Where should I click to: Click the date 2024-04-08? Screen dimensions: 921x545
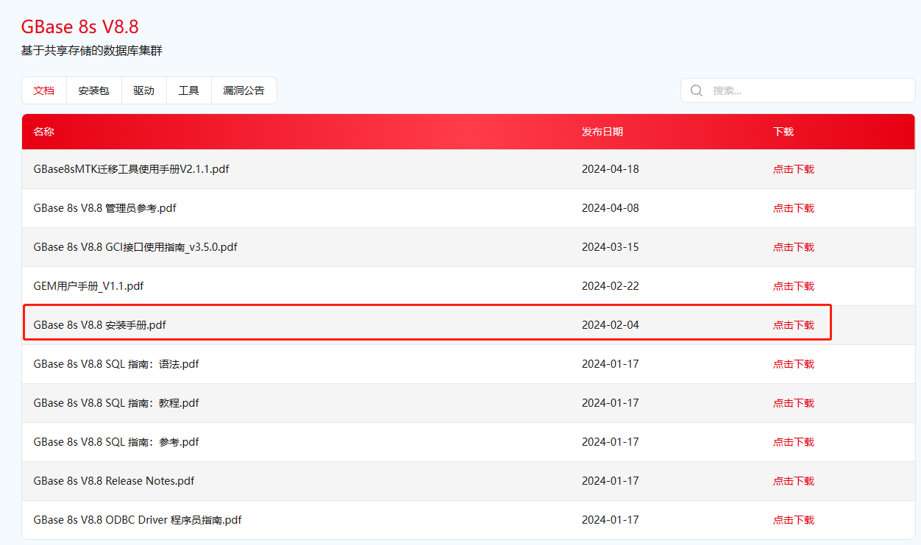coord(611,208)
